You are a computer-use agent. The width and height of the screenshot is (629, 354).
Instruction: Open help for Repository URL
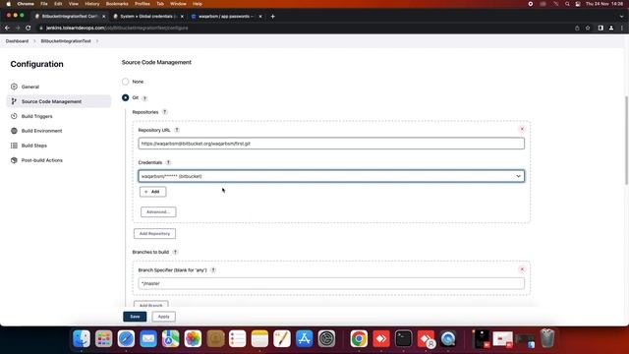pyautogui.click(x=177, y=130)
